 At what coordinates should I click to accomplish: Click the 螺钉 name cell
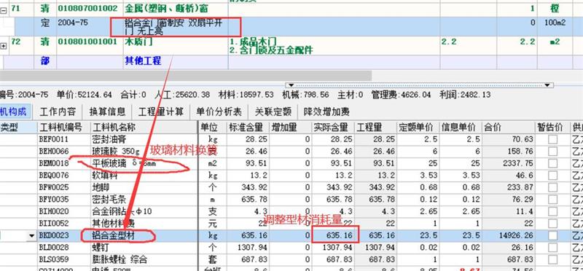tap(144, 248)
